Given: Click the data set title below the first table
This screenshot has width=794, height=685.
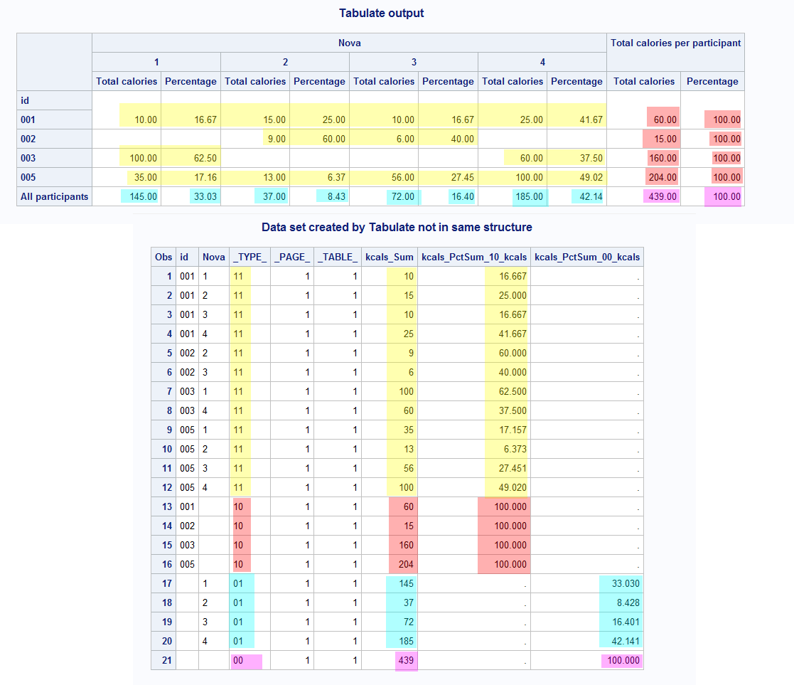Looking at the screenshot, I should 397,228.
